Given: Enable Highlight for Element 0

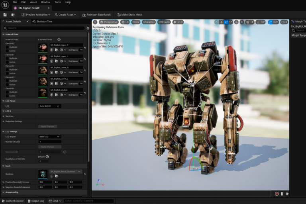Looking at the screenshot, I should click(7, 47).
